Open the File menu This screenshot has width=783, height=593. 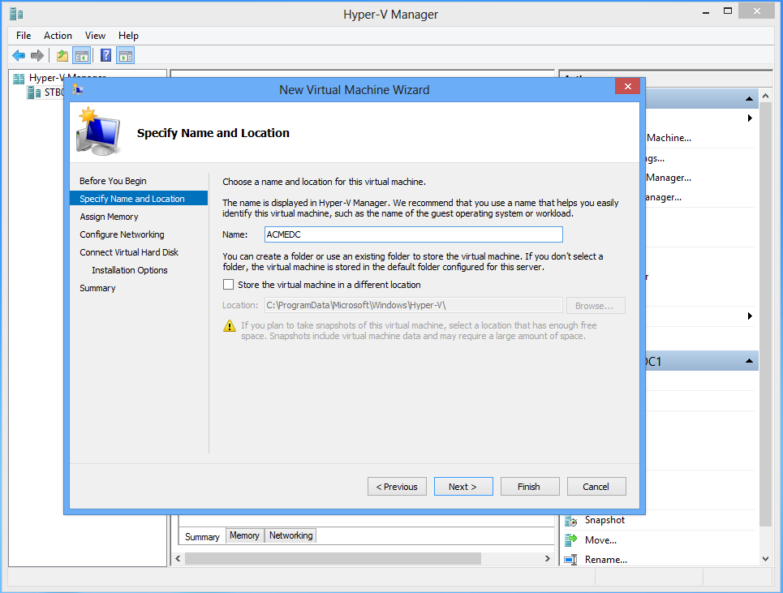[x=24, y=36]
